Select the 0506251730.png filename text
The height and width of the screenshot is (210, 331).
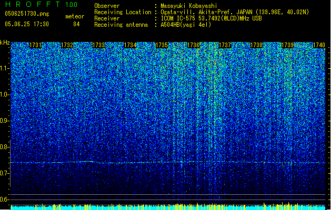[x=27, y=14]
